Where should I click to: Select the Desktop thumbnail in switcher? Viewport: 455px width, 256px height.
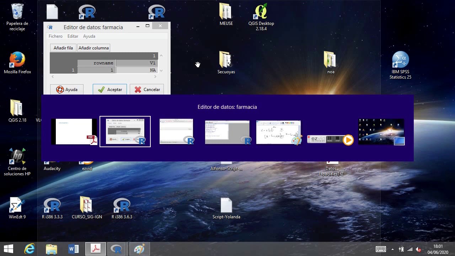[381, 132]
